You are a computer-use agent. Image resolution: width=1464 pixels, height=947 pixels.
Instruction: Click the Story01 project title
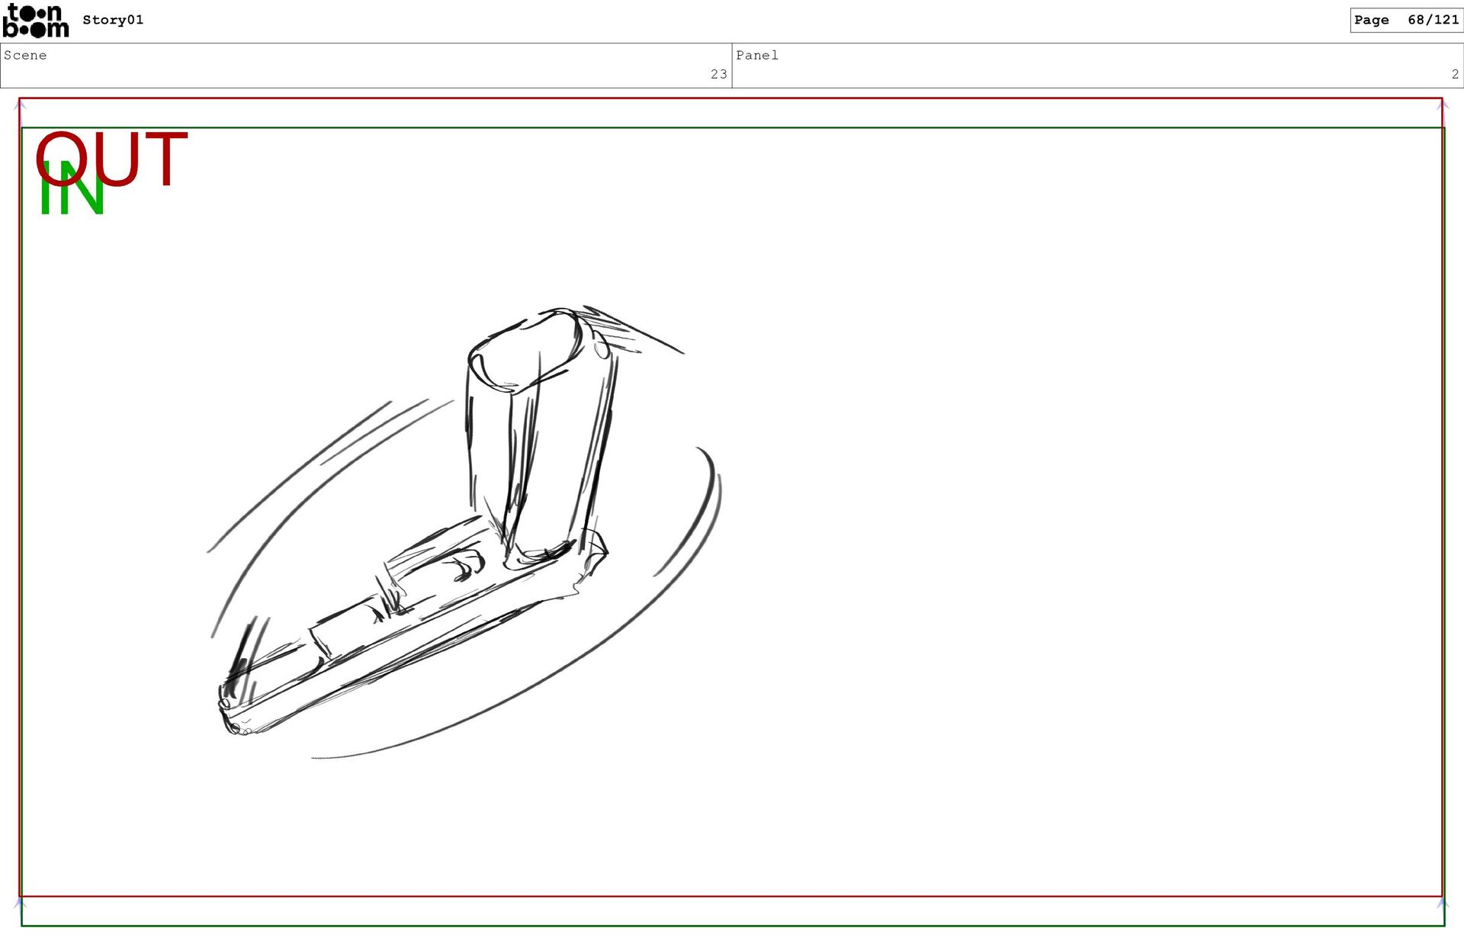[x=113, y=21]
